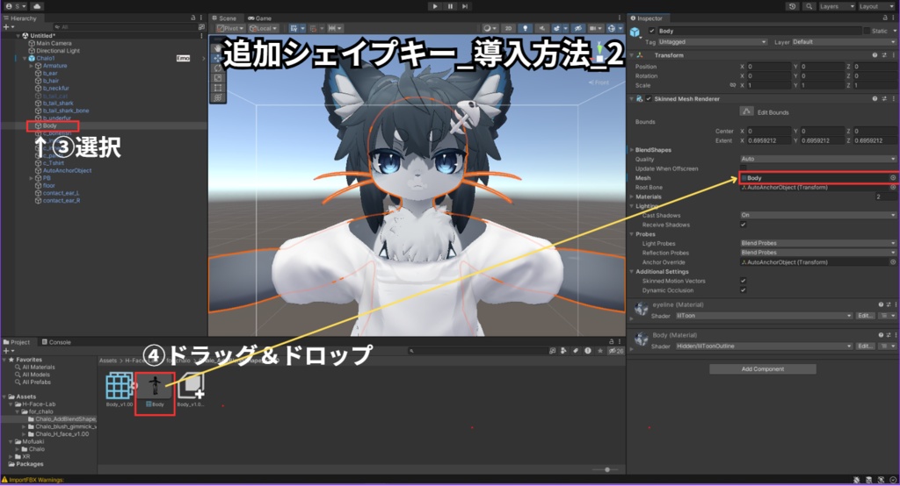Toggle scene audio icon
This screenshot has height=486, width=900.
point(541,28)
